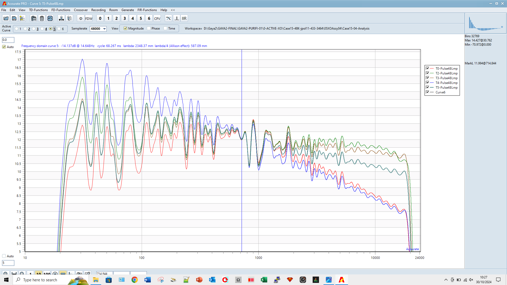Click the pulse/step toolbar icon
Image resolution: width=507 pixels, height=285 pixels.
[x=177, y=18]
